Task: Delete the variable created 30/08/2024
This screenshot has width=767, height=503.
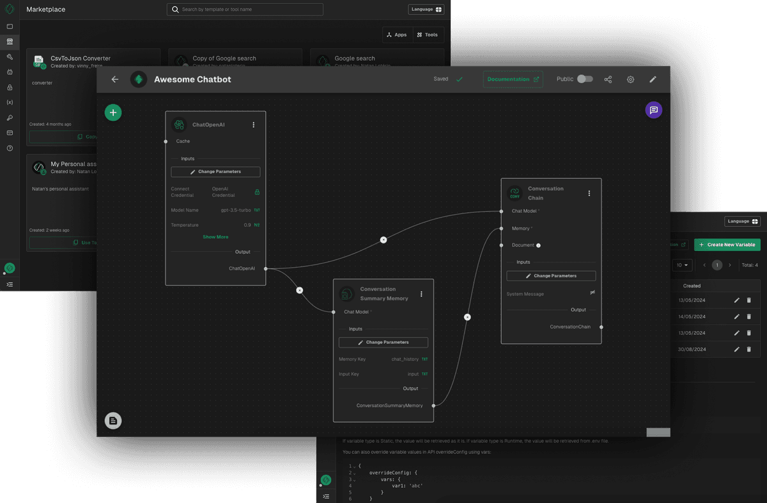Action: point(749,349)
